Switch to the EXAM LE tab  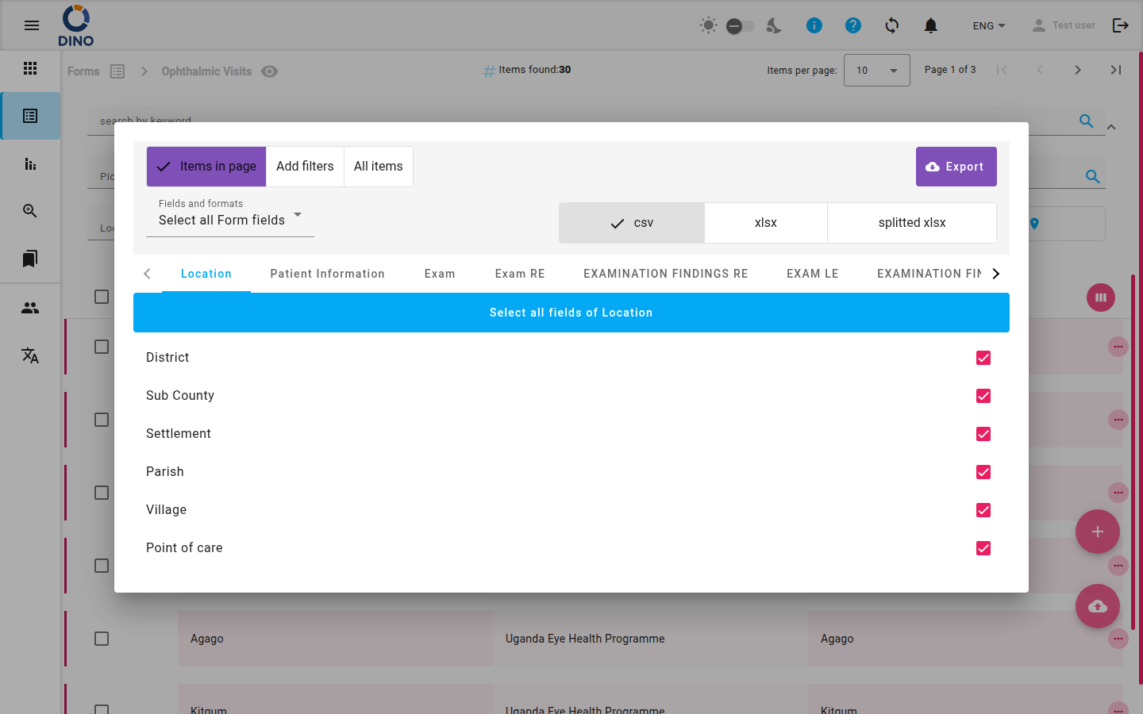coord(813,274)
